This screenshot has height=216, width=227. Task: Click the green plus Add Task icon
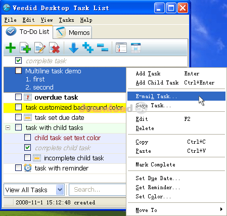[11, 48]
